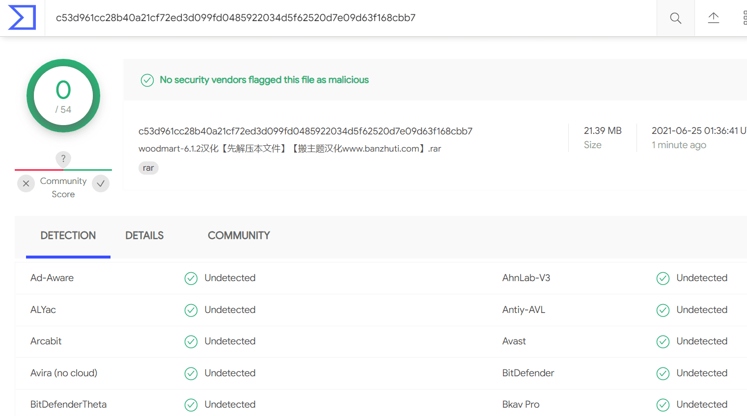Click the AhnLab-V3 undetected check icon
The width and height of the screenshot is (747, 416).
[663, 278]
